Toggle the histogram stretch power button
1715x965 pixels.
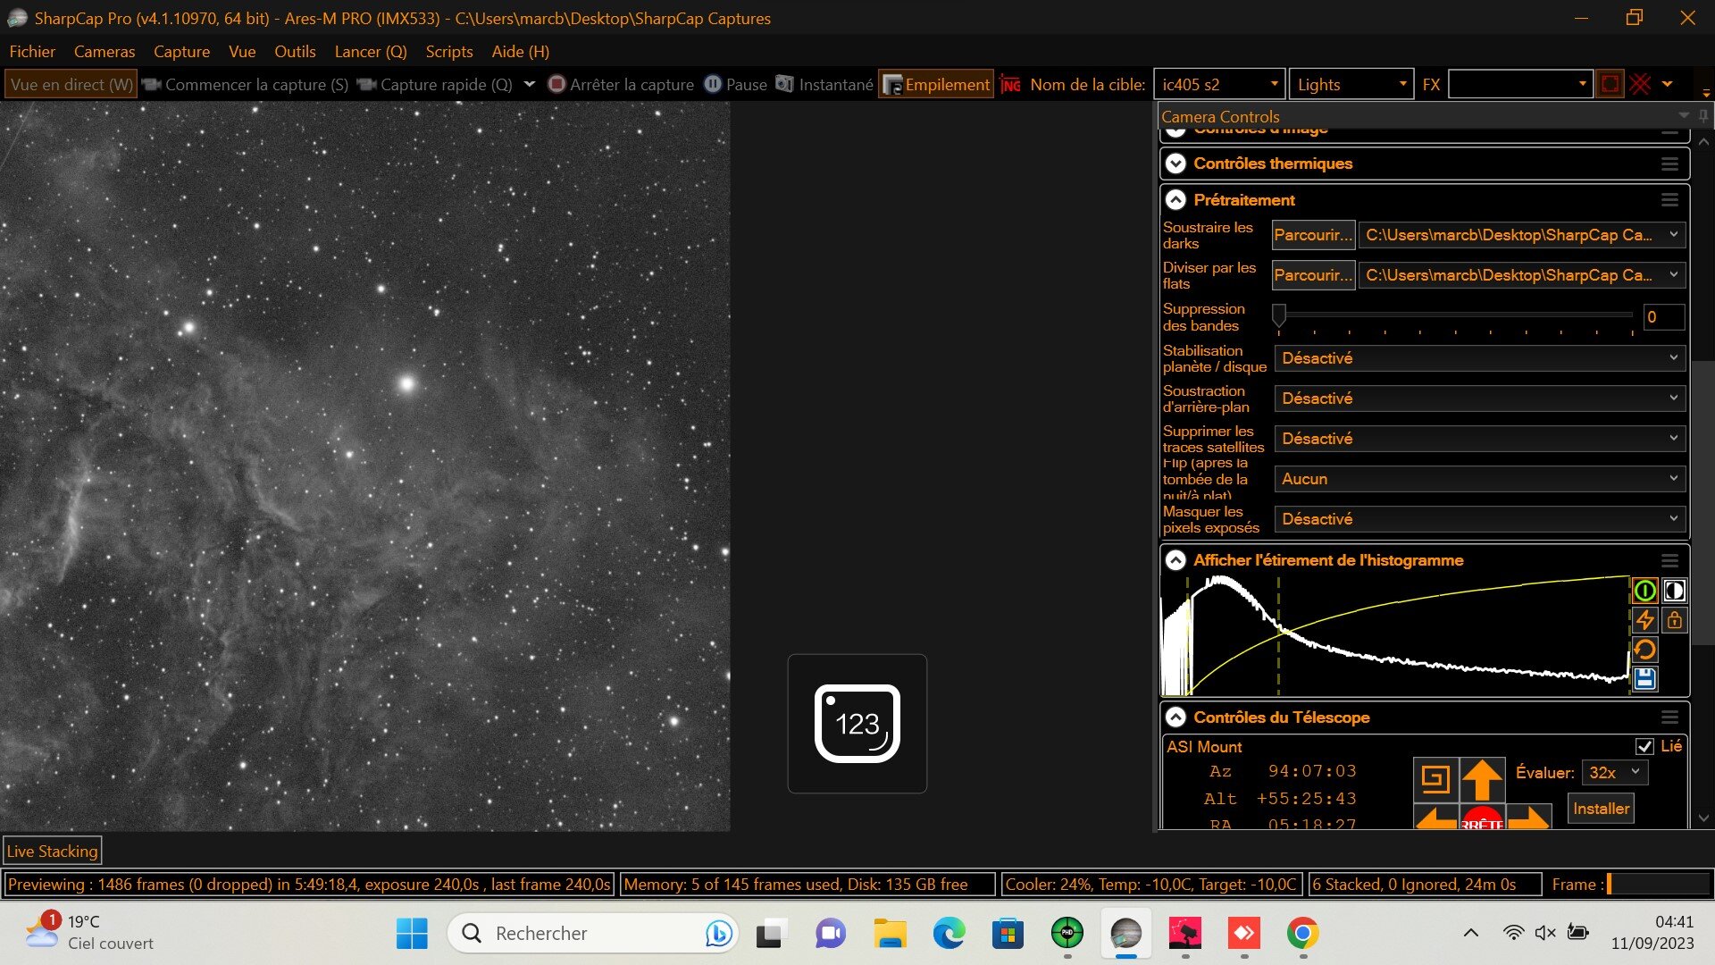[x=1644, y=591]
